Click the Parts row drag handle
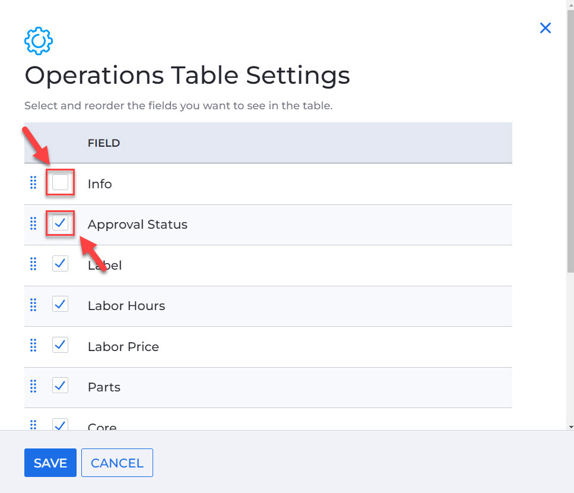The width and height of the screenshot is (574, 493). click(33, 387)
